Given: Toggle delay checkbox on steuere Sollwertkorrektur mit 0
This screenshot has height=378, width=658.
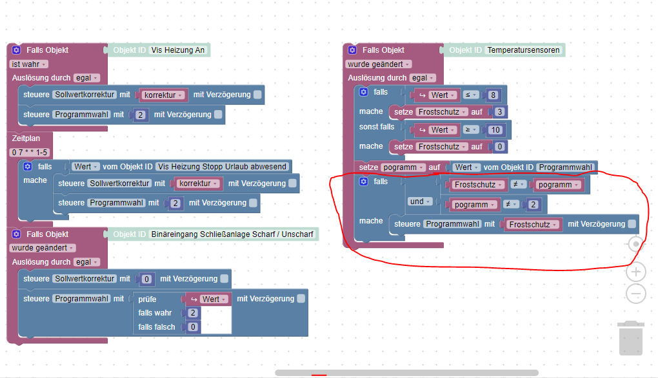Looking at the screenshot, I should click(224, 278).
